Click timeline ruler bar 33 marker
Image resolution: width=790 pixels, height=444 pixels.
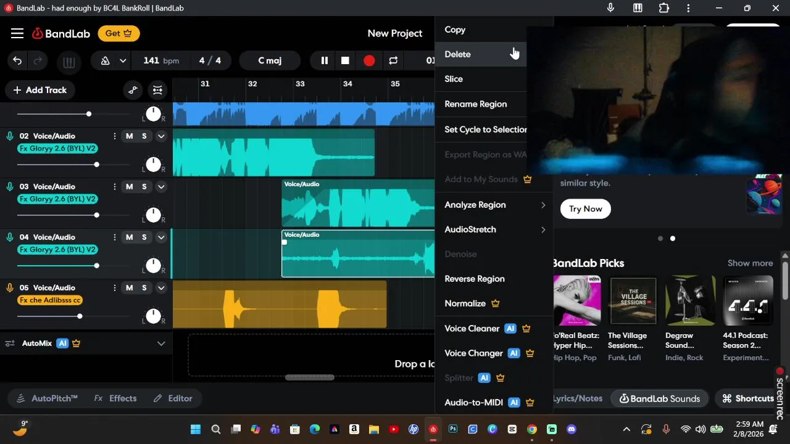pyautogui.click(x=300, y=84)
